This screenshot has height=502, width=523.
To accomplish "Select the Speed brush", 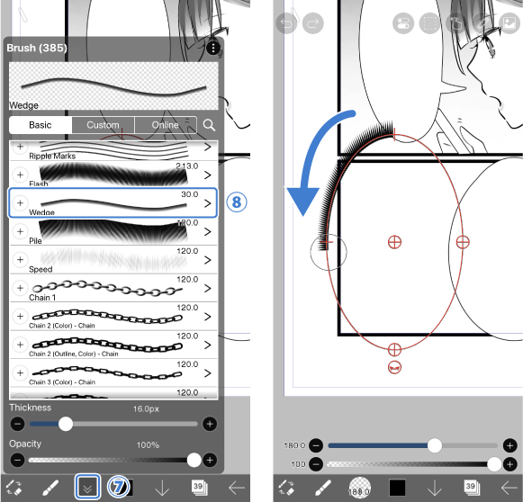I will click(x=113, y=260).
